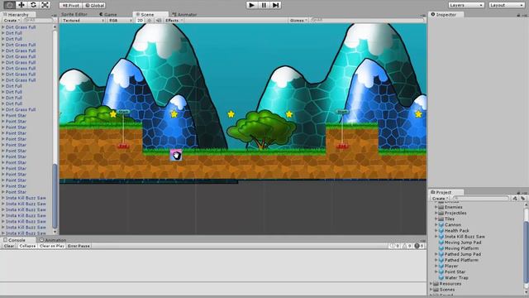
Task: Select the Rotate tool
Action: 33,5
